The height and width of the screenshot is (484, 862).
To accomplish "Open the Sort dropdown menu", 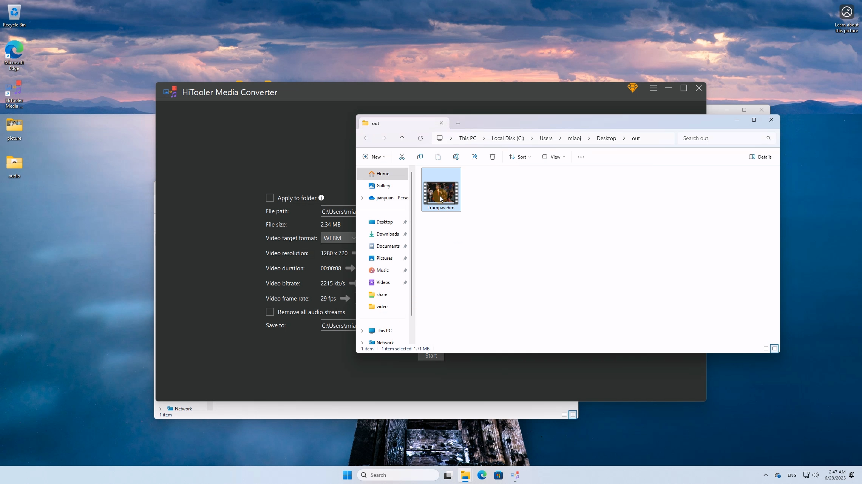I will (520, 157).
